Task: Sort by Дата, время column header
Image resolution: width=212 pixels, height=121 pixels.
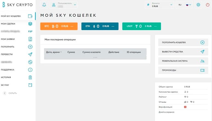Action: (x=54, y=52)
